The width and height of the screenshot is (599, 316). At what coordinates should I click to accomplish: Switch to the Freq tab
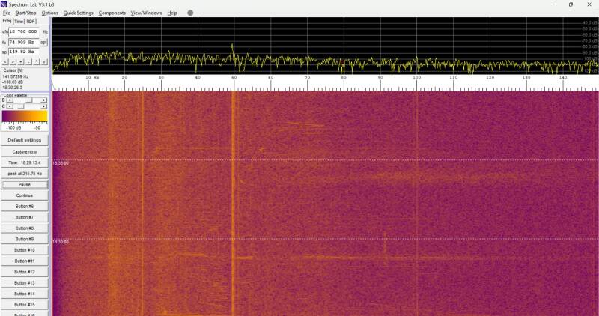click(7, 21)
